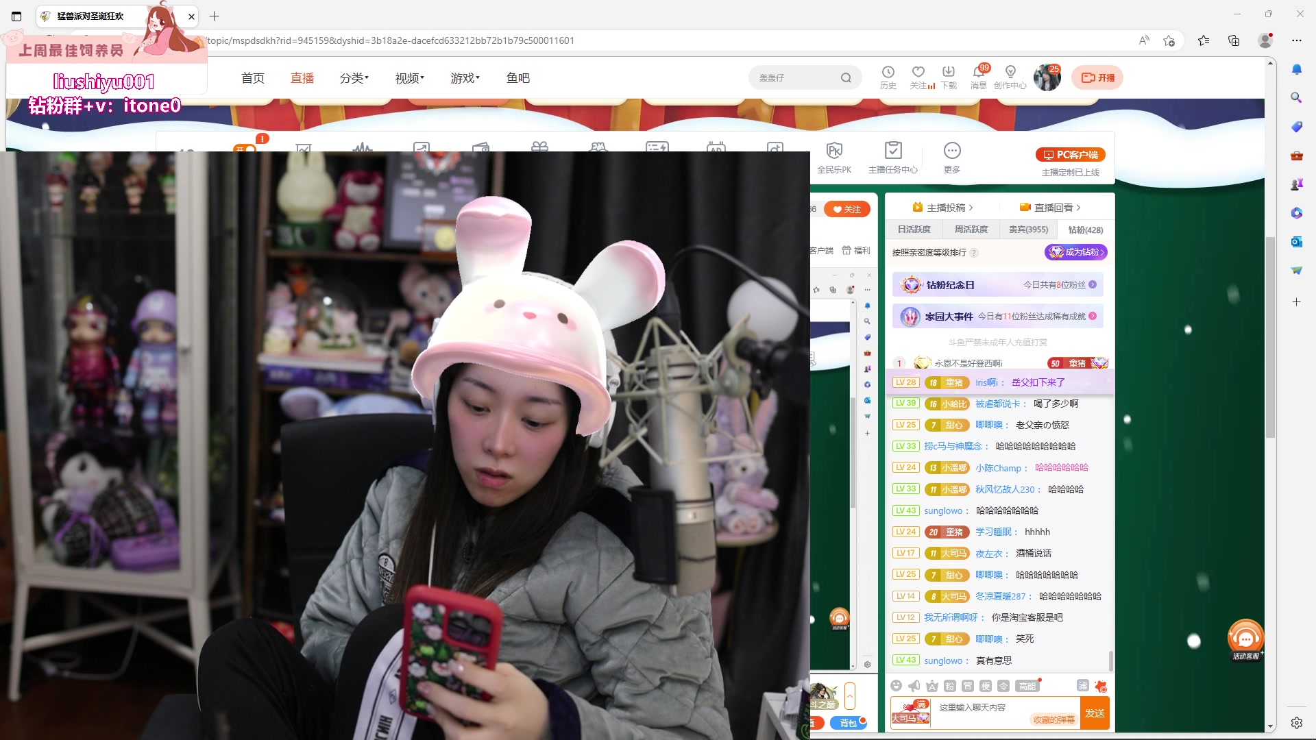The width and height of the screenshot is (1316, 740).
Task: Click the crown A font style icon
Action: 932,686
